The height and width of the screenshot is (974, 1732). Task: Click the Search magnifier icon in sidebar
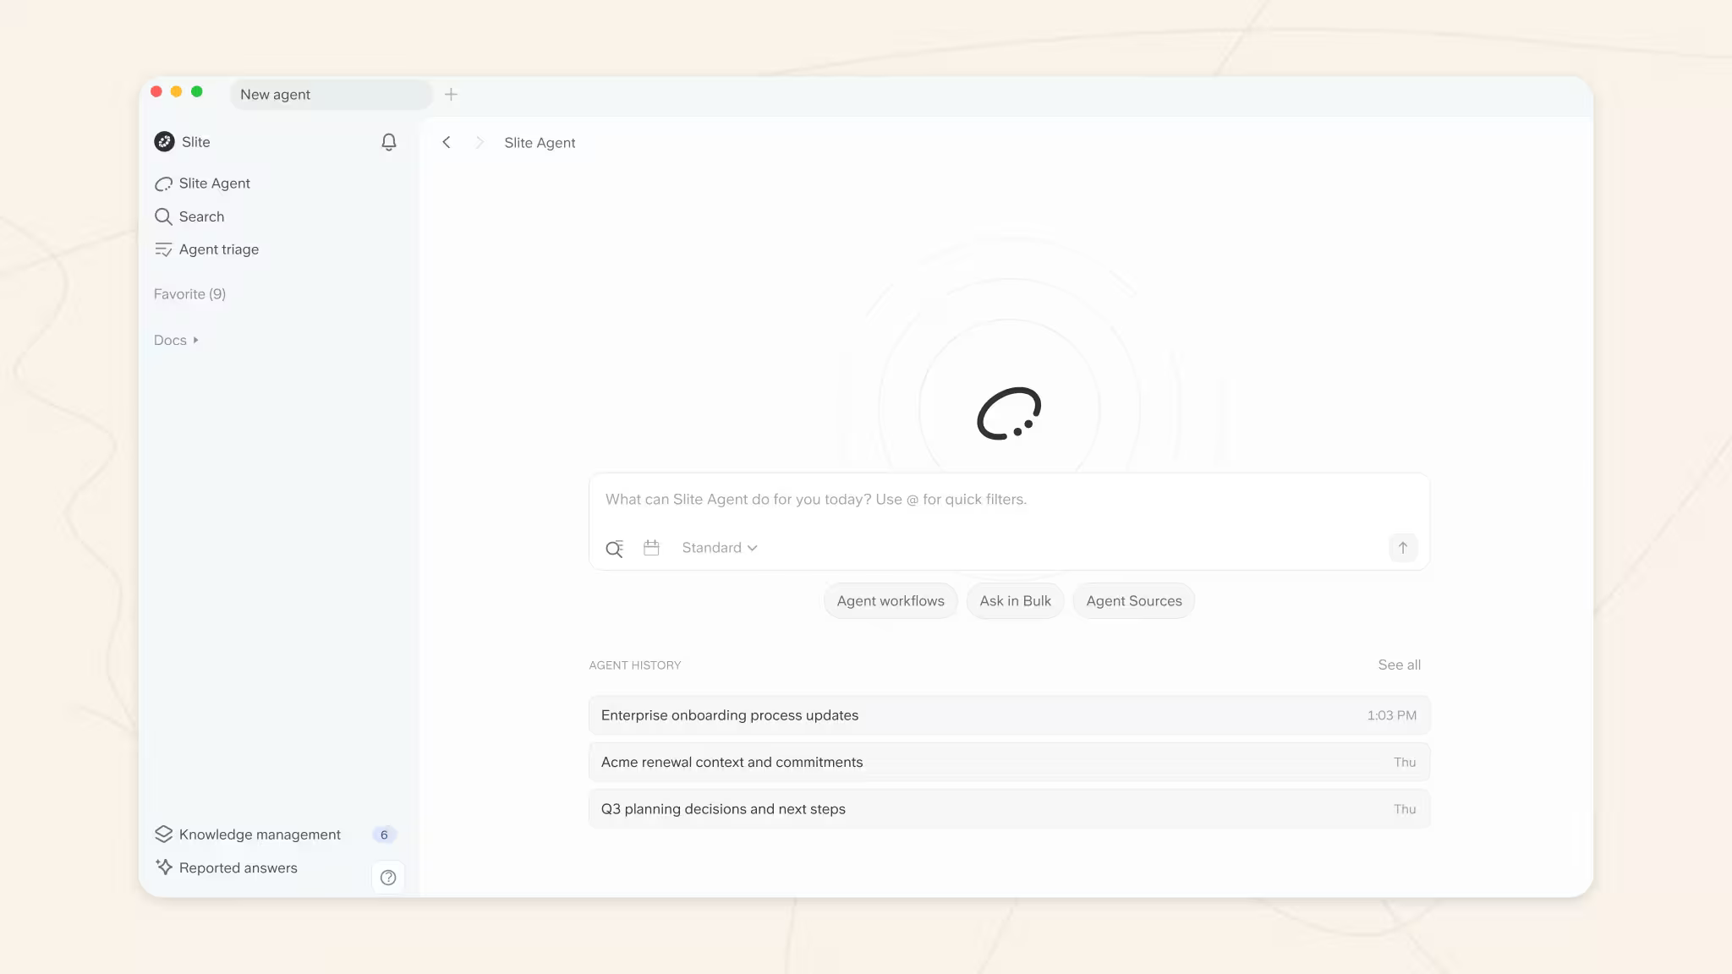click(163, 216)
